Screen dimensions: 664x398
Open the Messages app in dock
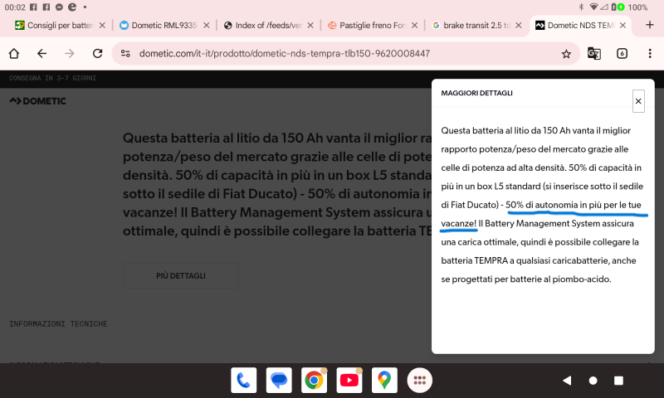point(279,381)
